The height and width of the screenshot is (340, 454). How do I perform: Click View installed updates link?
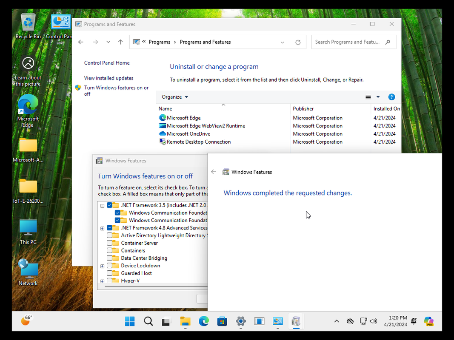pyautogui.click(x=109, y=78)
